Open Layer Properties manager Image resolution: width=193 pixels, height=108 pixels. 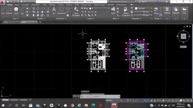(76, 12)
